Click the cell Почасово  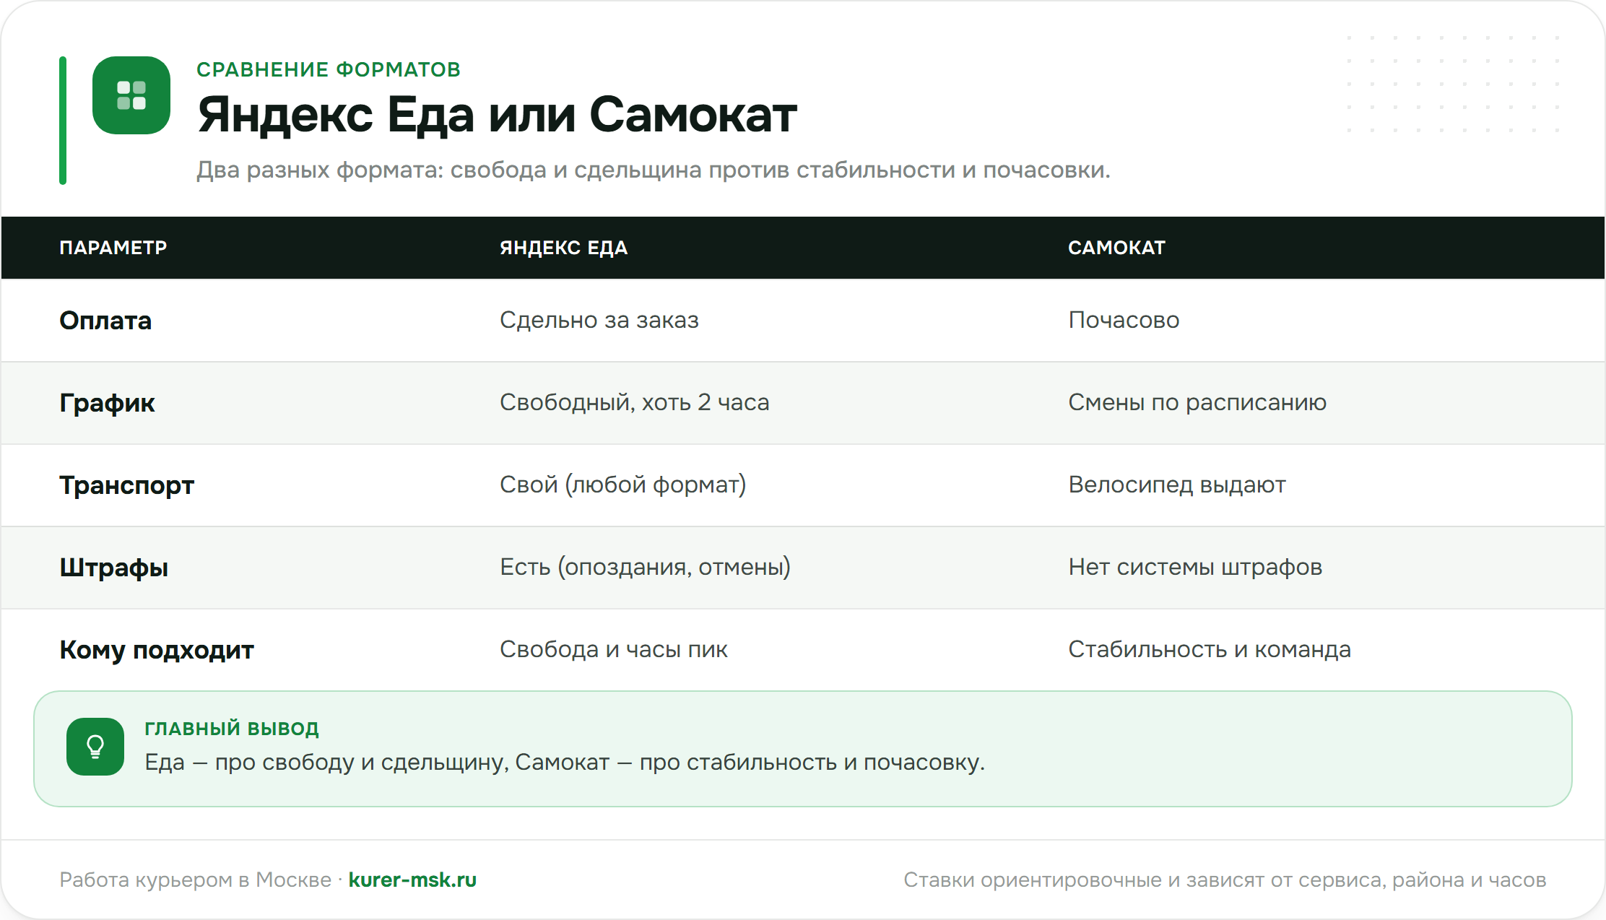1124,320
